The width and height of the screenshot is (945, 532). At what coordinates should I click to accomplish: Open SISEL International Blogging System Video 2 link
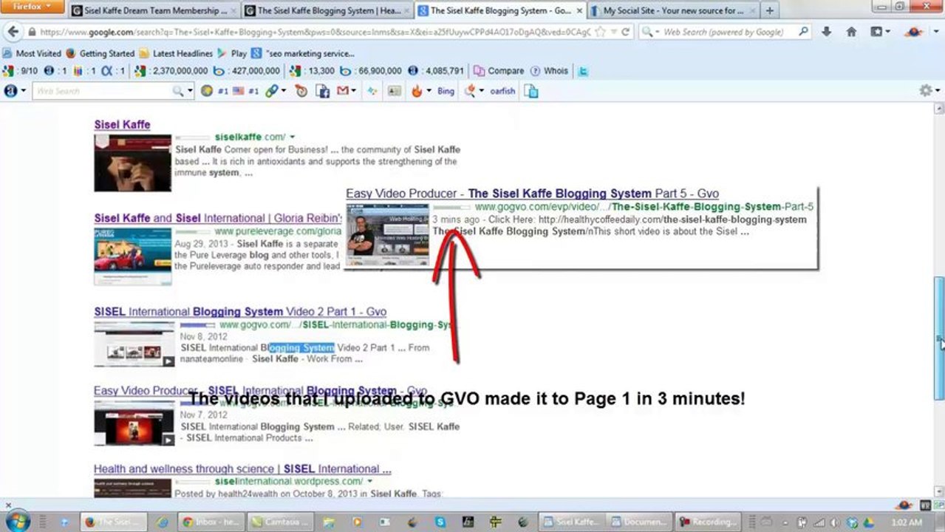[x=240, y=312]
